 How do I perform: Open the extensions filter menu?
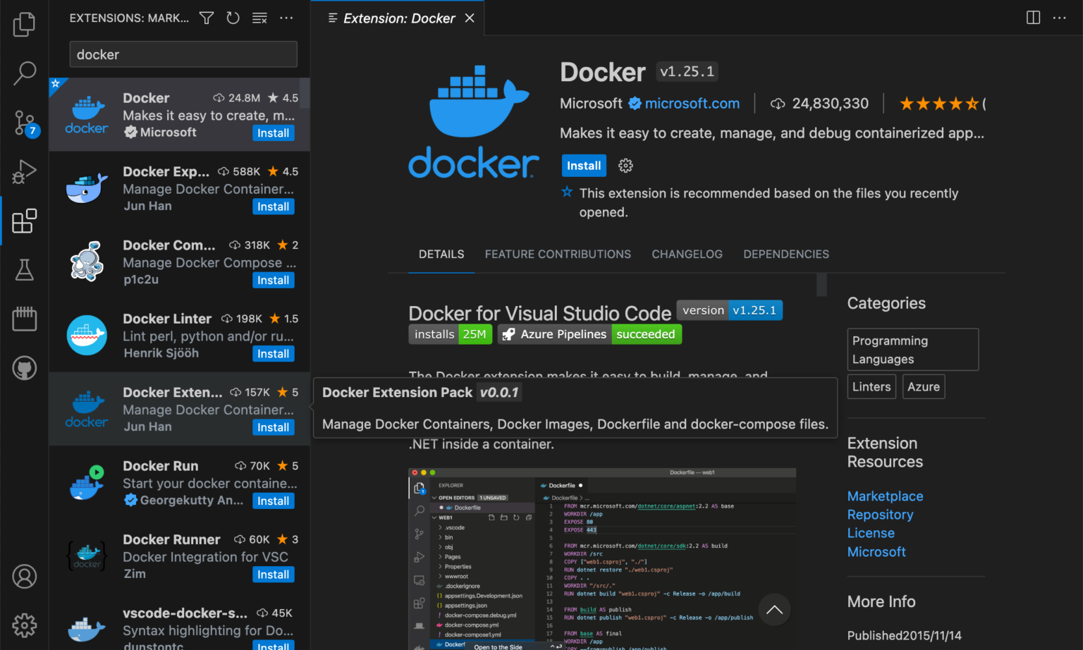(x=206, y=18)
